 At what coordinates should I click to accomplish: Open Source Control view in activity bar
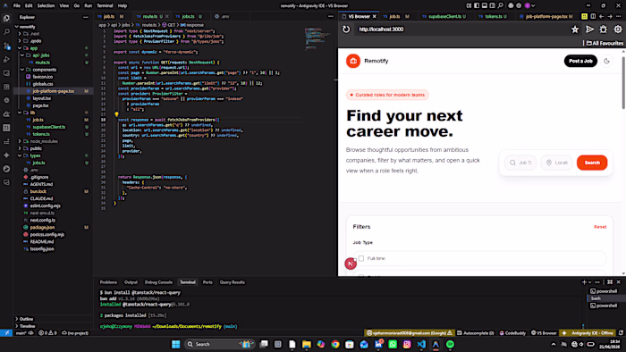click(6, 46)
